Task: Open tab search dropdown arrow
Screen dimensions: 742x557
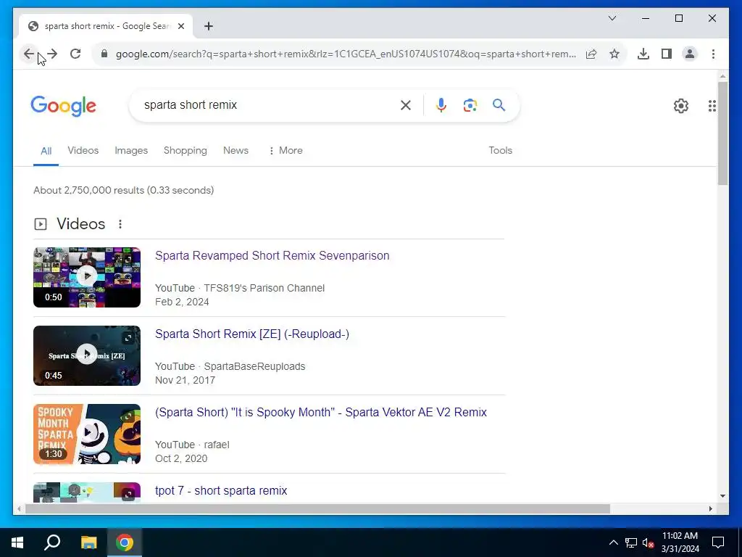Action: click(x=612, y=18)
